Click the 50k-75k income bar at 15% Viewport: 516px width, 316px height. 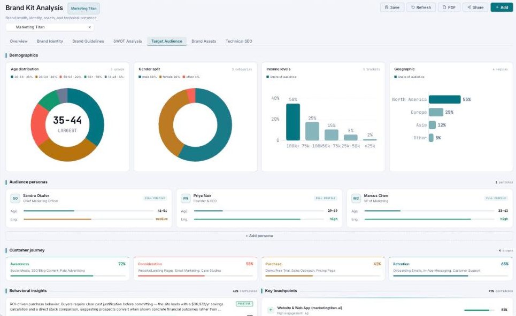point(332,135)
